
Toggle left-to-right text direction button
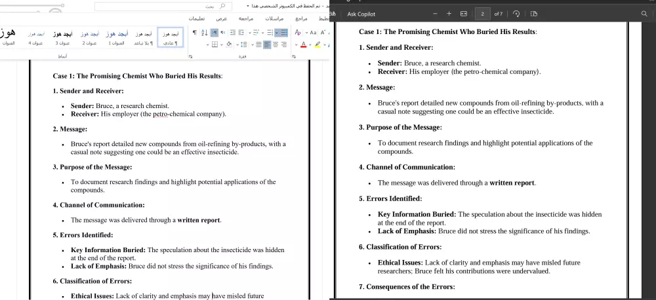coord(215,32)
